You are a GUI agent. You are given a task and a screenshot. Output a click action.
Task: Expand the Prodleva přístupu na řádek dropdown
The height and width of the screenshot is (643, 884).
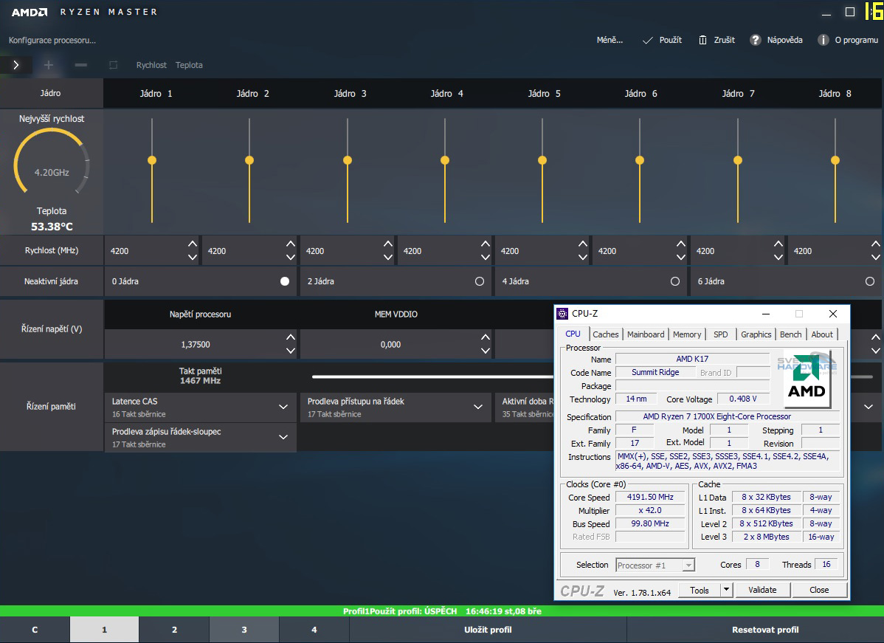coord(480,407)
